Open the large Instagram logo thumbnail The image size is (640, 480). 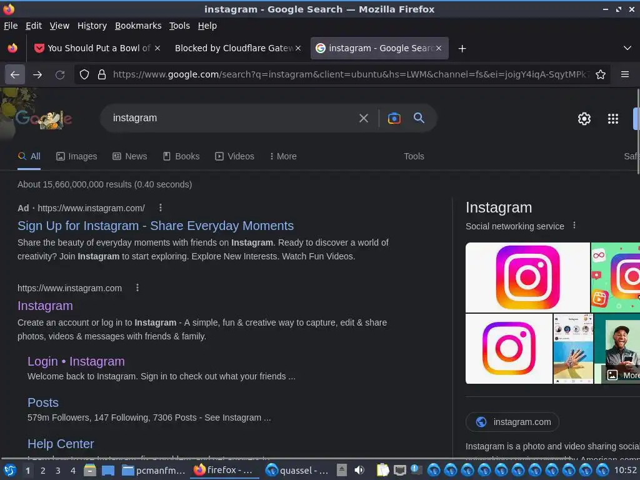527,277
